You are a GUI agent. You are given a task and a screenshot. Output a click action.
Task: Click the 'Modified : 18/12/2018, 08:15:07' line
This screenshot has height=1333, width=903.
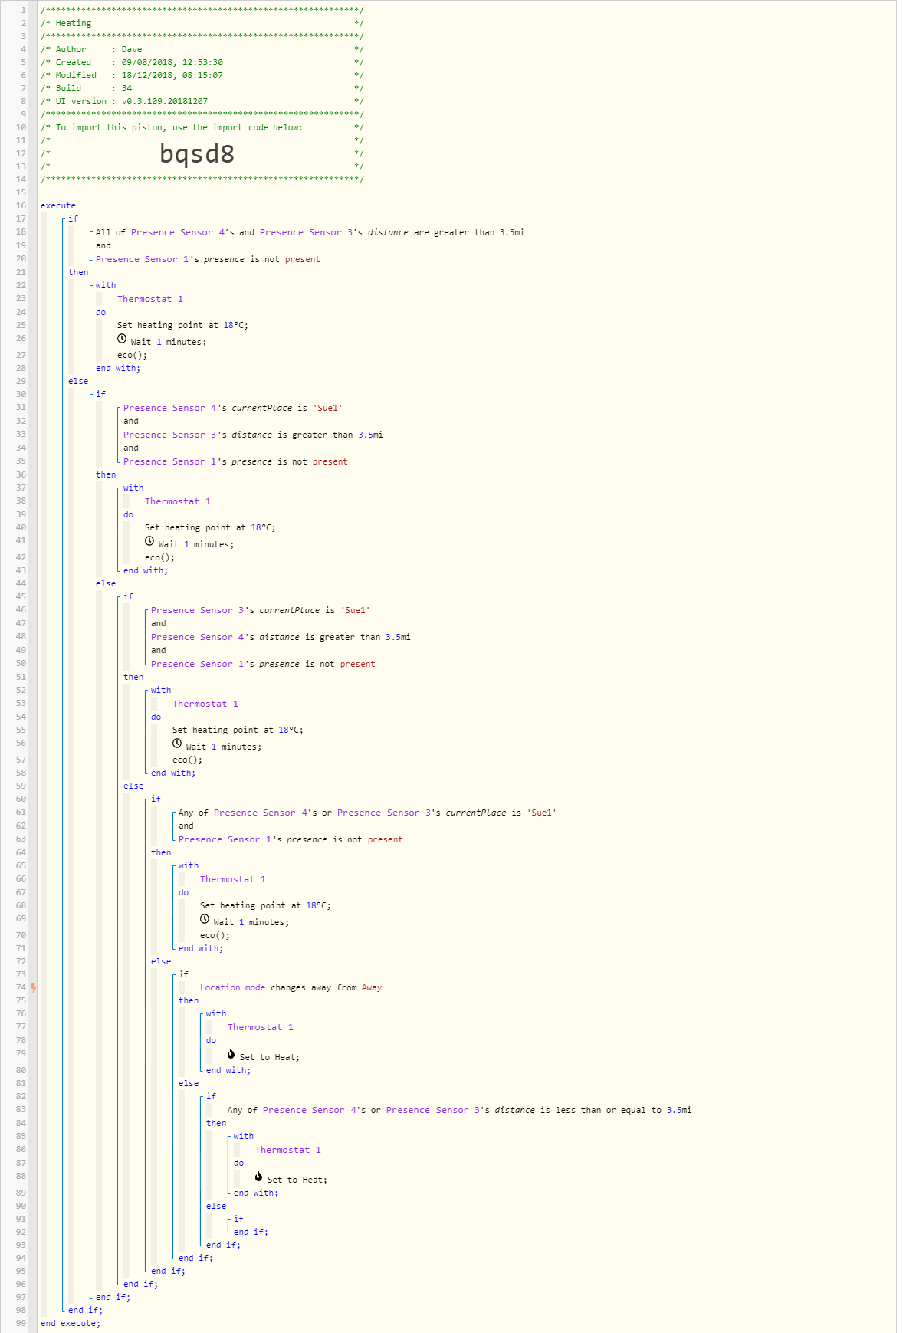[202, 75]
